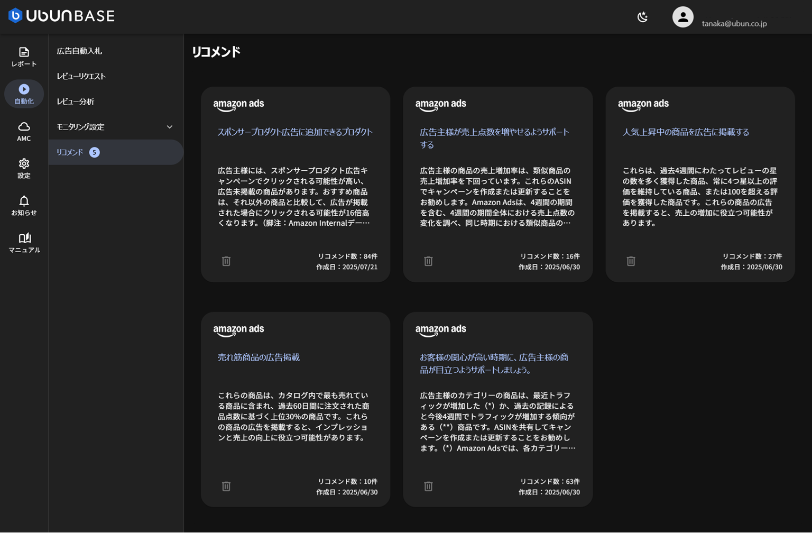The height and width of the screenshot is (533, 812).
Task: Toggle dark mode moon icon
Action: click(642, 17)
